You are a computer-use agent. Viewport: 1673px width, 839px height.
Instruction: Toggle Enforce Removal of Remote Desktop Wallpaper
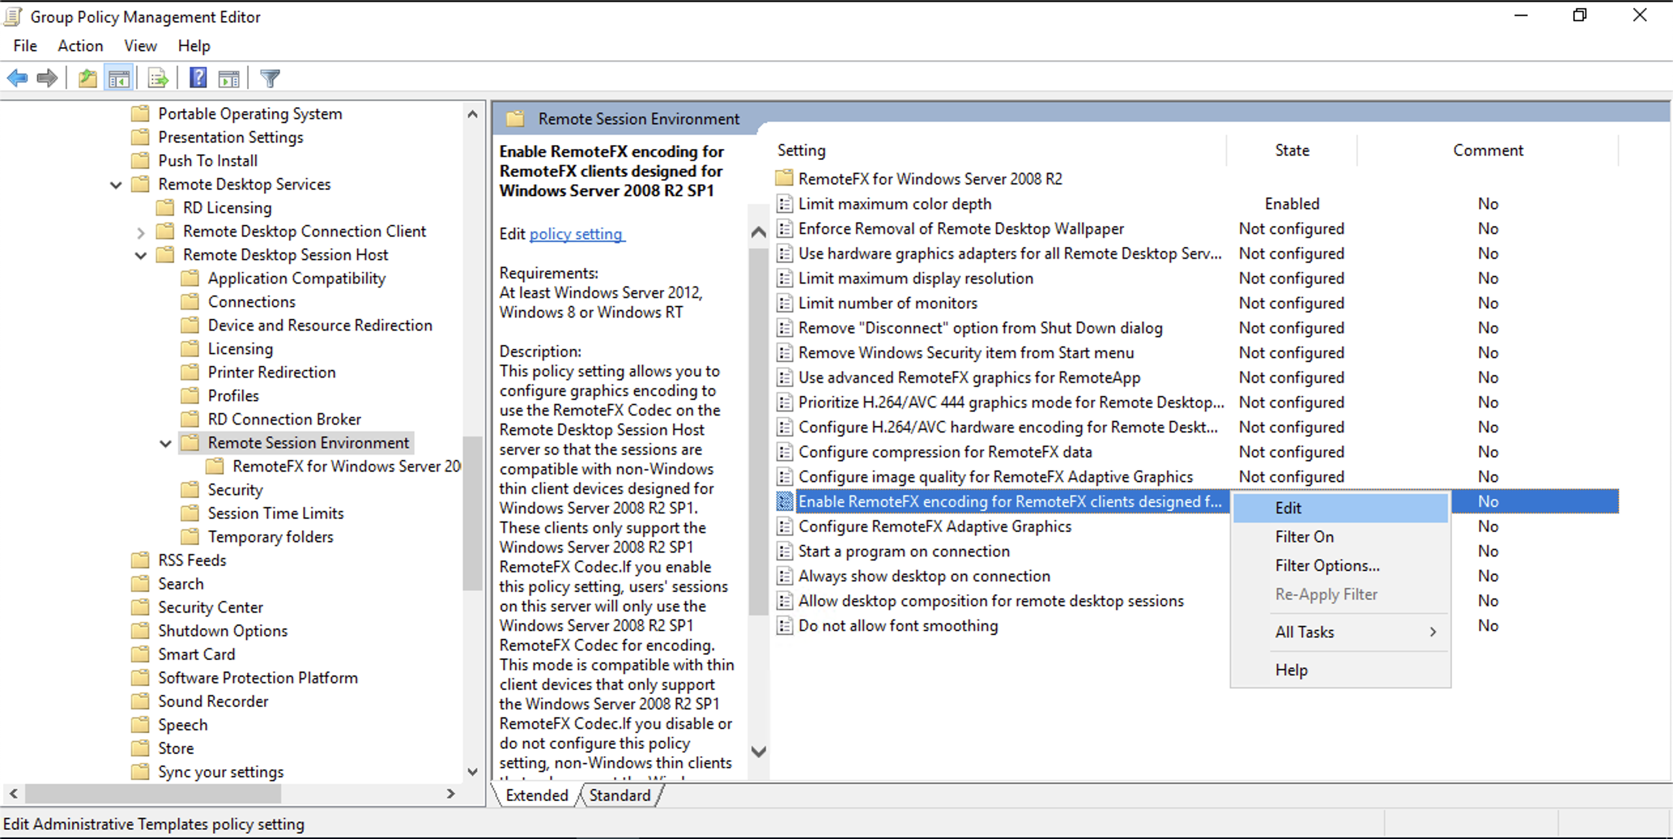coord(959,228)
